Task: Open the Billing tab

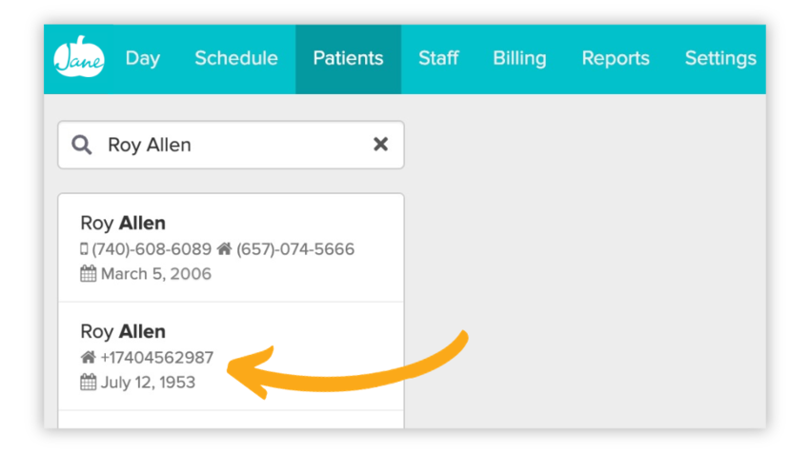Action: coord(519,59)
